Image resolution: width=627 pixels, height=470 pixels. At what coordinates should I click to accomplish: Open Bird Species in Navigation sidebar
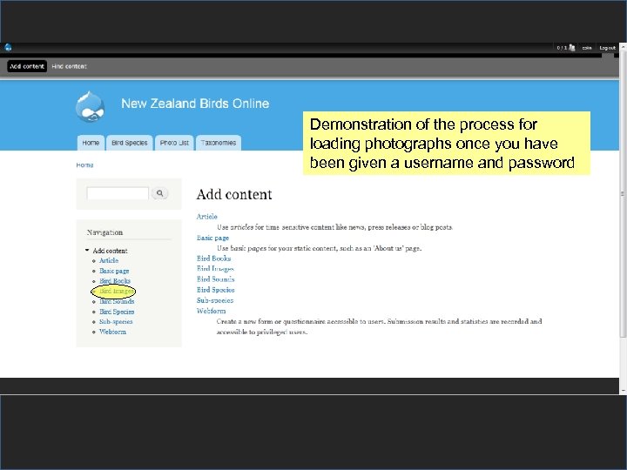[x=117, y=312]
